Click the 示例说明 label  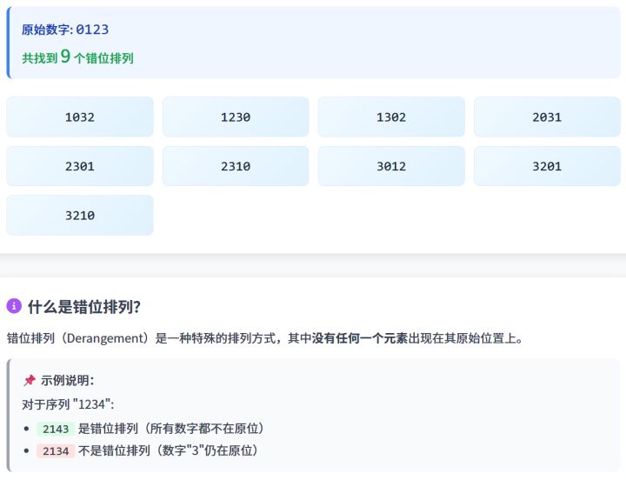point(67,380)
